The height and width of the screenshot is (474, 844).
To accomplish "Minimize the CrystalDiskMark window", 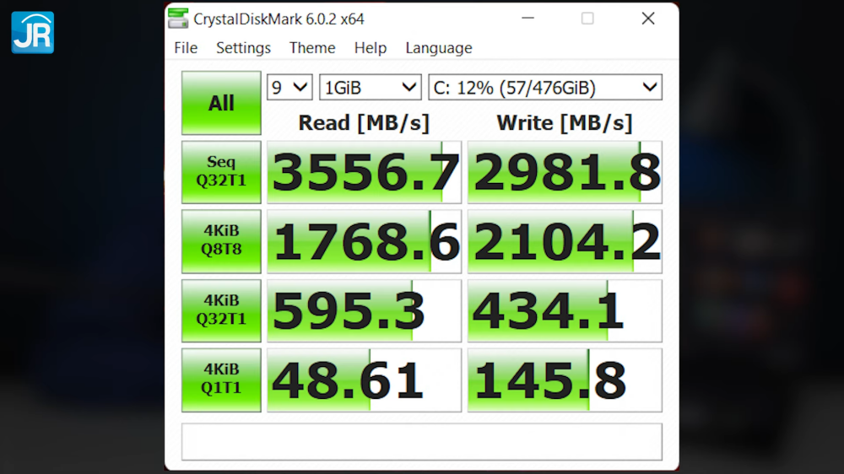I will pos(527,19).
